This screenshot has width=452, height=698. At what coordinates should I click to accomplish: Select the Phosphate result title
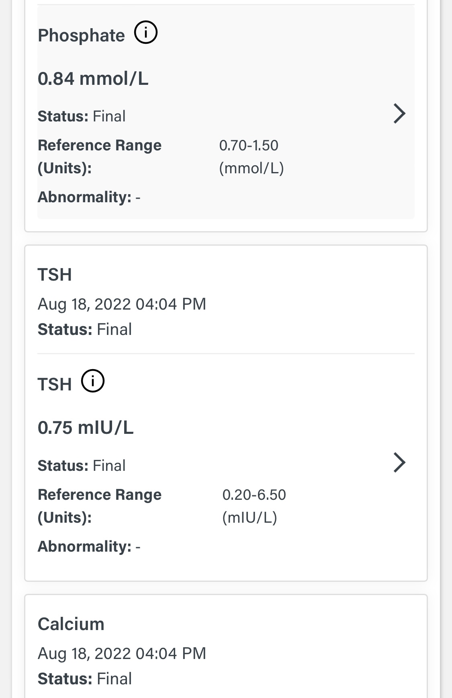81,35
